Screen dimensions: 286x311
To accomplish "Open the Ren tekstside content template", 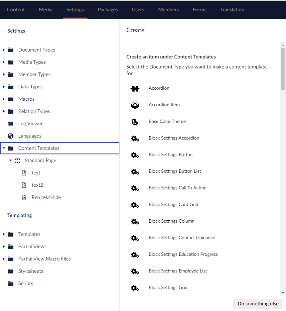I will [46, 197].
